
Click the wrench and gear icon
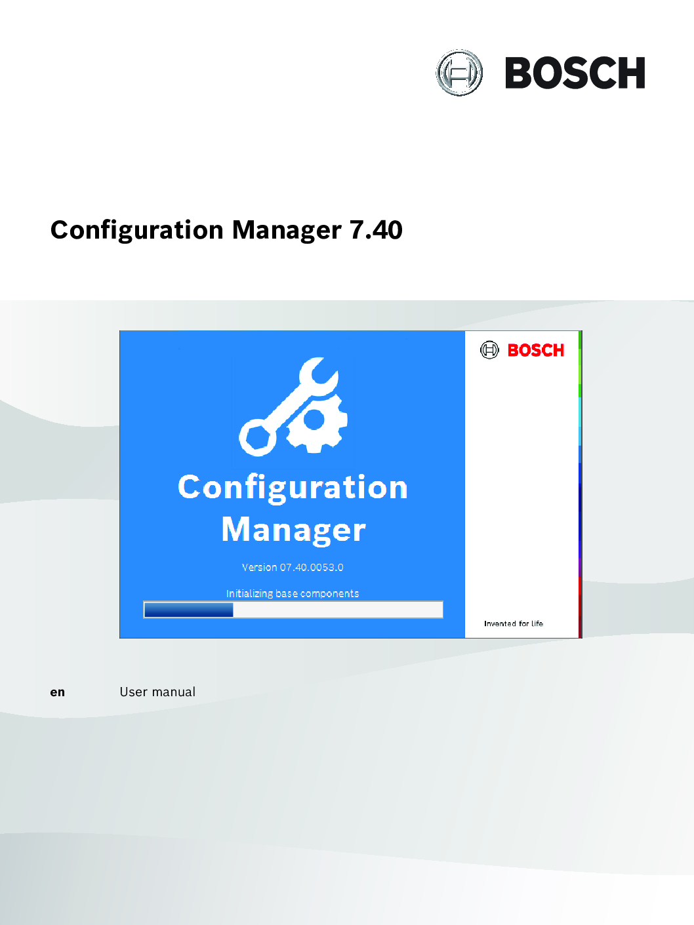[x=293, y=406]
